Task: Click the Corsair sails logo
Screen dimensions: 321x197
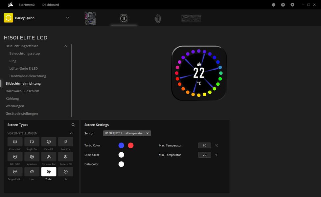Action: (11, 5)
